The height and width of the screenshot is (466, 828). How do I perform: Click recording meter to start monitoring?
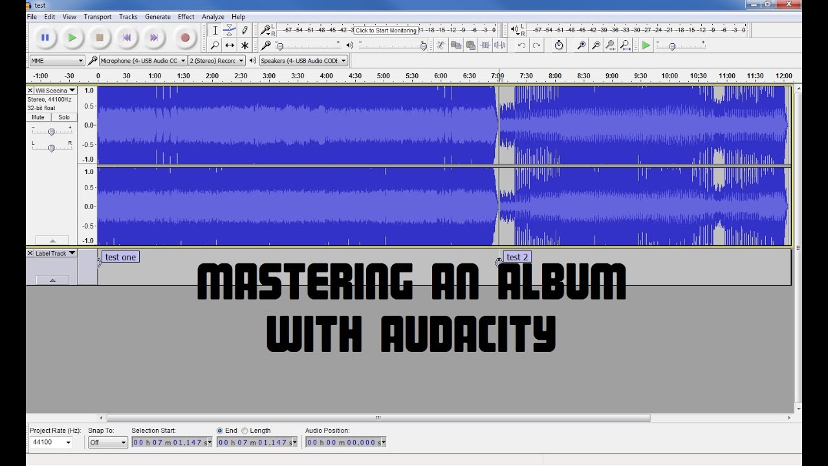(x=386, y=30)
